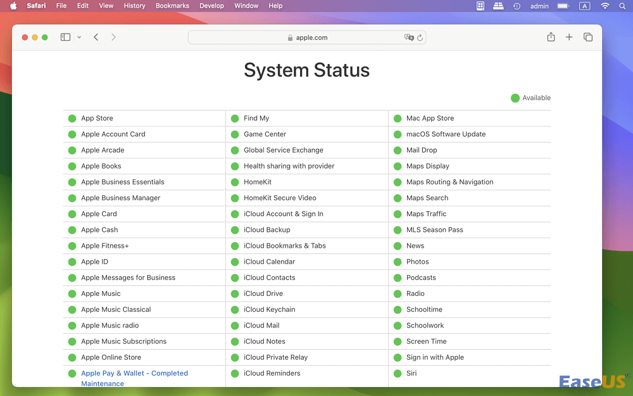Open the Apple menu
This screenshot has height=396, width=633.
(13, 6)
